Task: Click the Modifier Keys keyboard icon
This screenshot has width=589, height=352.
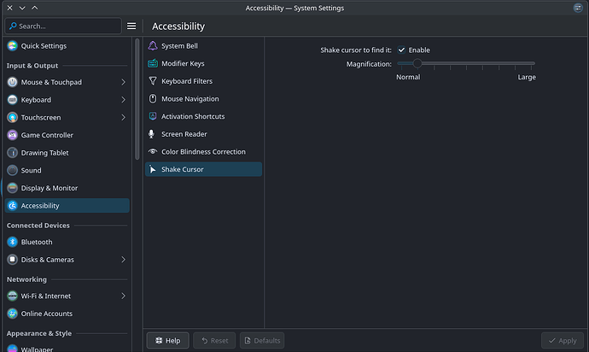Action: [153, 63]
